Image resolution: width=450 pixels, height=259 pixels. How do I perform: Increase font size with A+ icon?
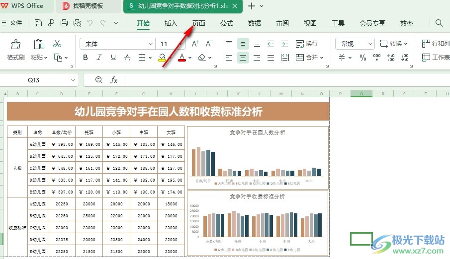(195, 44)
